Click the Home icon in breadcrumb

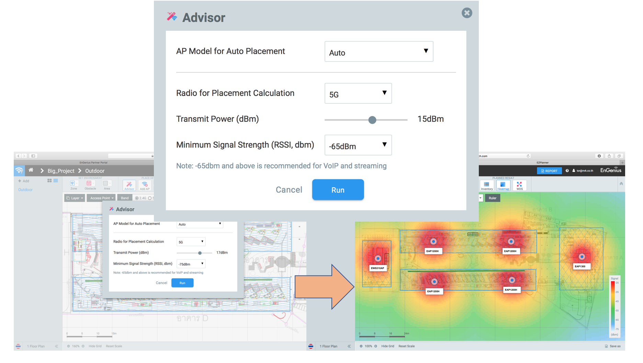31,170
